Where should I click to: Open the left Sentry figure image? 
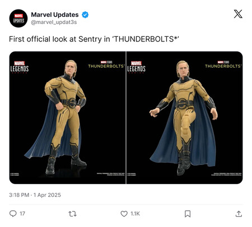tap(67, 117)
